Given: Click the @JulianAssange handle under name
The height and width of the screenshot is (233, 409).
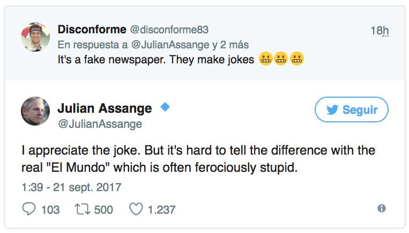Looking at the screenshot, I should 100,124.
